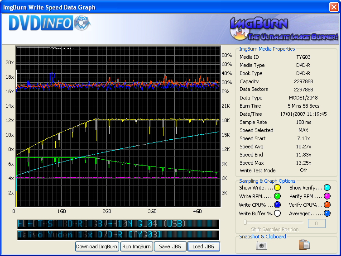Click the Speed Start value 7.10x
The image size is (341, 256).
[x=303, y=138]
